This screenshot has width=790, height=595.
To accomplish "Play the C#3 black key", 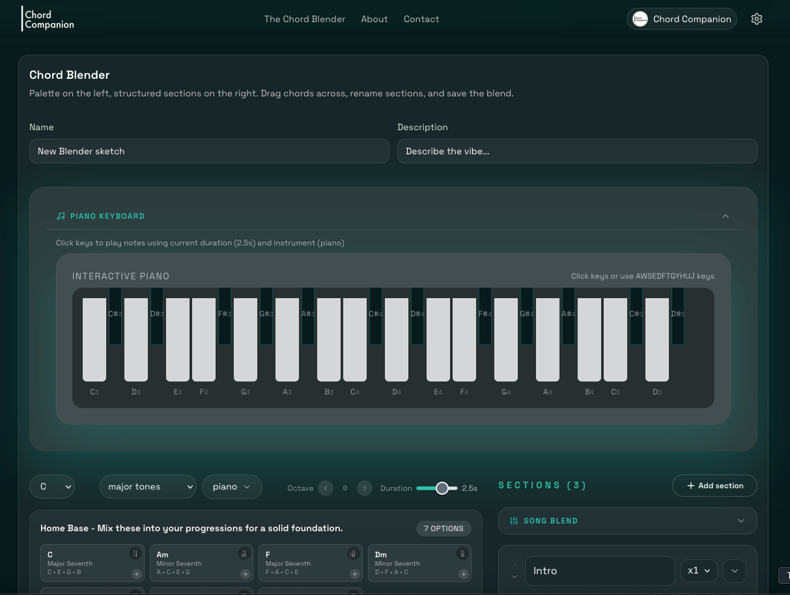I will point(115,316).
